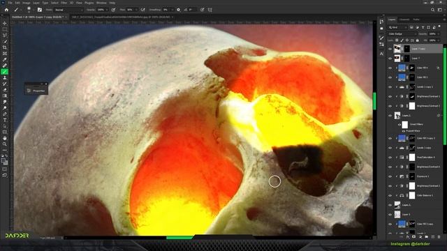Add layer style fx icon
Viewport: 447px width, 251px height.
coord(408,237)
